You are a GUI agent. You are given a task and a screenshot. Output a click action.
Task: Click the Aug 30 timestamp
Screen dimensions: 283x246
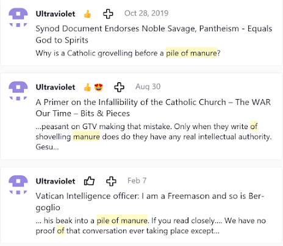pos(148,86)
